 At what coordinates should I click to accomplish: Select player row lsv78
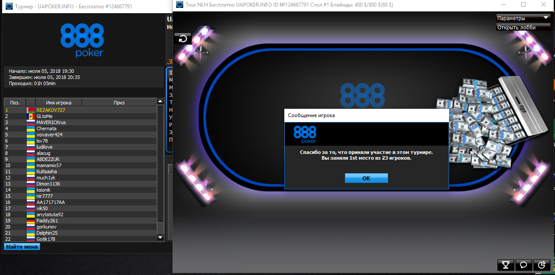tap(80, 141)
